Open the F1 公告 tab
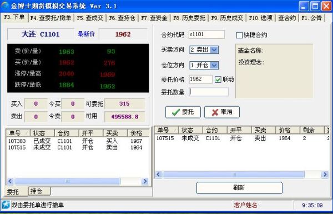Image resolution: width=333 pixels, height=214 pixels. coord(311,18)
